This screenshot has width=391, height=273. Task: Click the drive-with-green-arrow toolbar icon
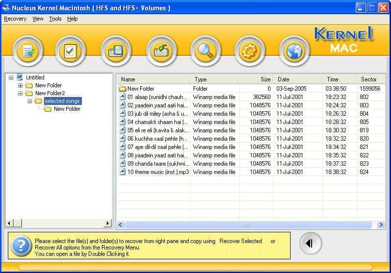[161, 51]
